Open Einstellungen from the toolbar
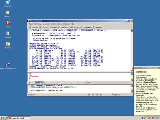Screen dimensions: 160x120 86,27
